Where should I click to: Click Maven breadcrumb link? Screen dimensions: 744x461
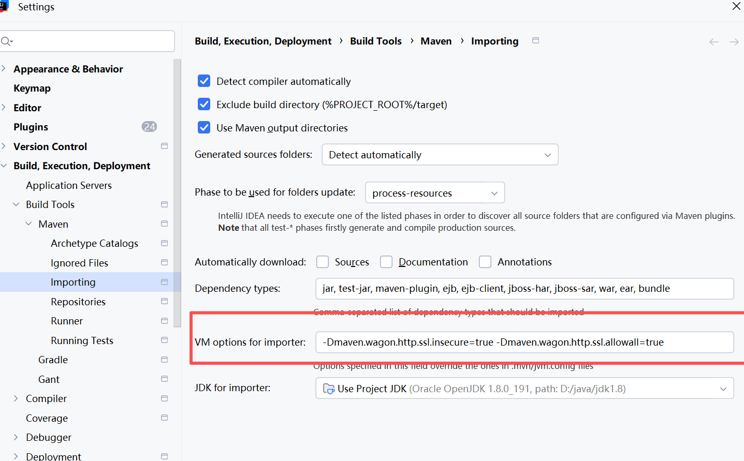click(x=436, y=41)
